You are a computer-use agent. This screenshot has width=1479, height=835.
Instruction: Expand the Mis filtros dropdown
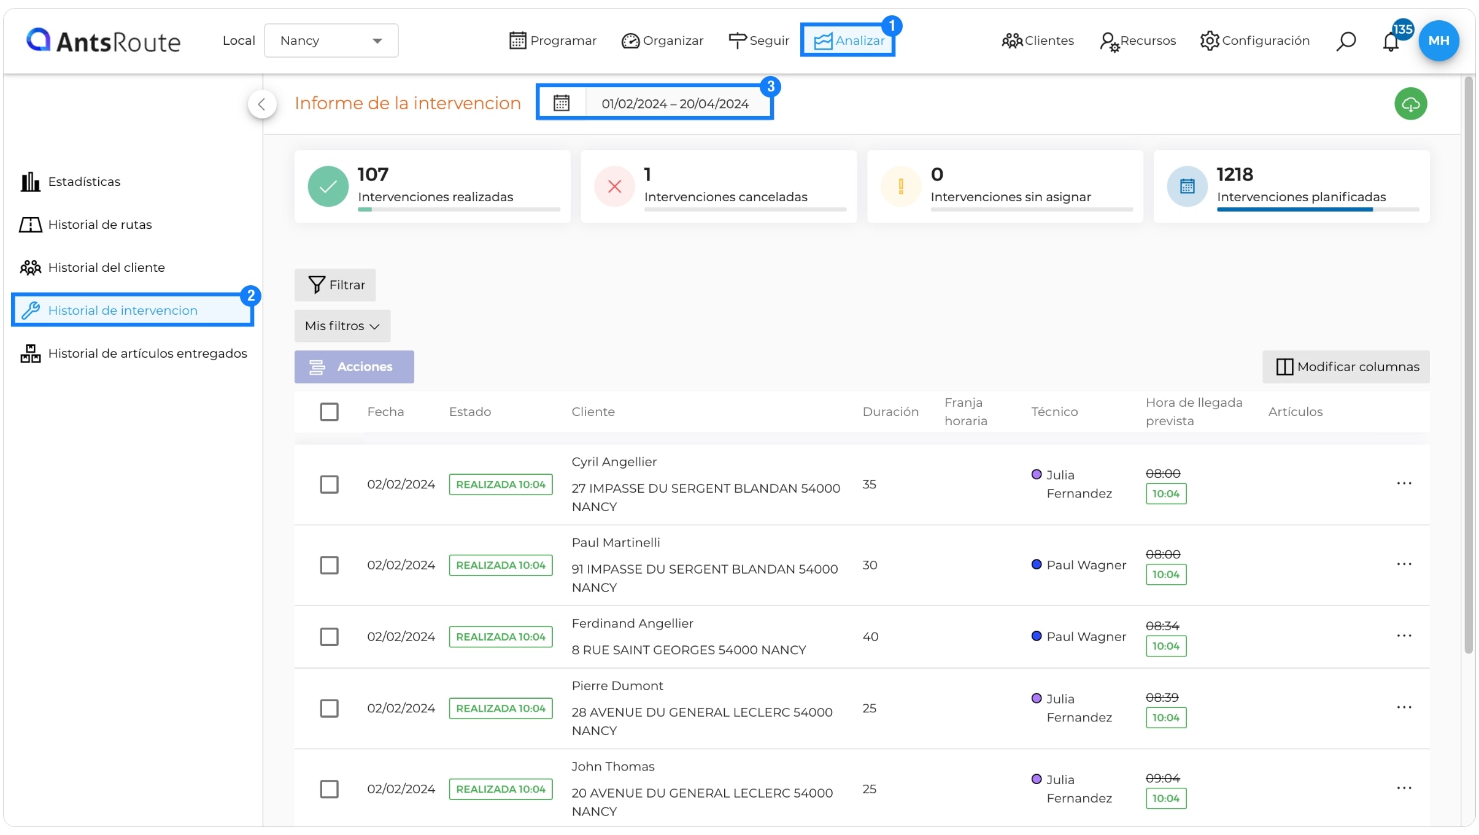[x=342, y=326]
